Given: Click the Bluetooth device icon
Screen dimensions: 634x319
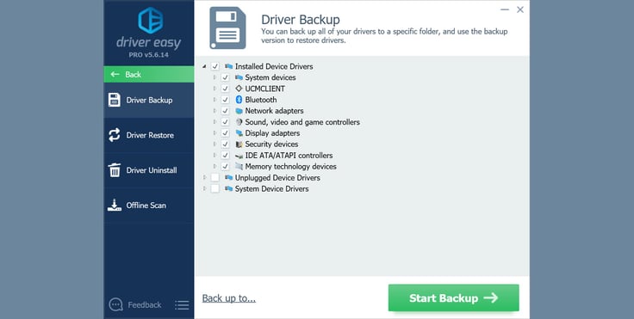Looking at the screenshot, I should tap(239, 100).
